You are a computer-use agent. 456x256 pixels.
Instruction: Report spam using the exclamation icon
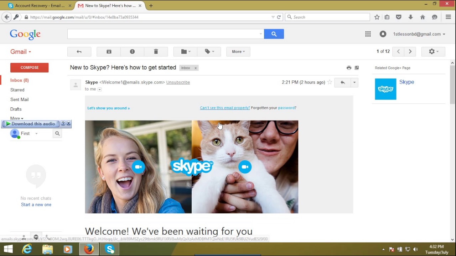pos(132,52)
